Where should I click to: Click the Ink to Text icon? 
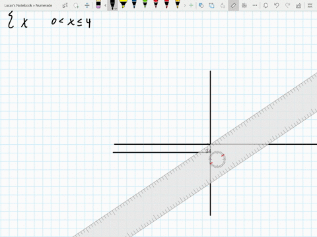coord(223,5)
